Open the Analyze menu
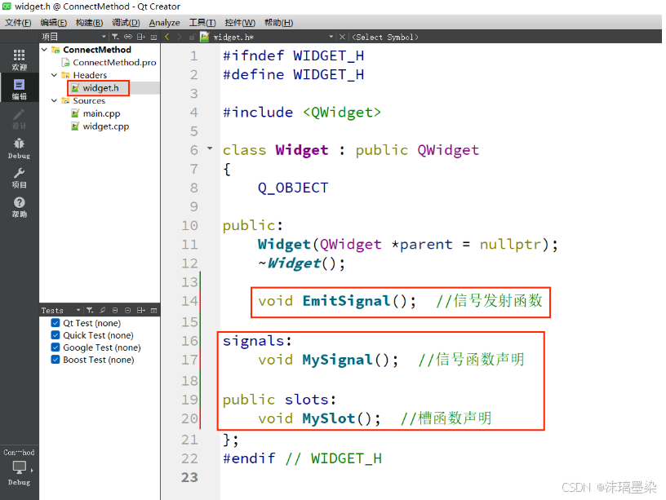 (x=164, y=23)
